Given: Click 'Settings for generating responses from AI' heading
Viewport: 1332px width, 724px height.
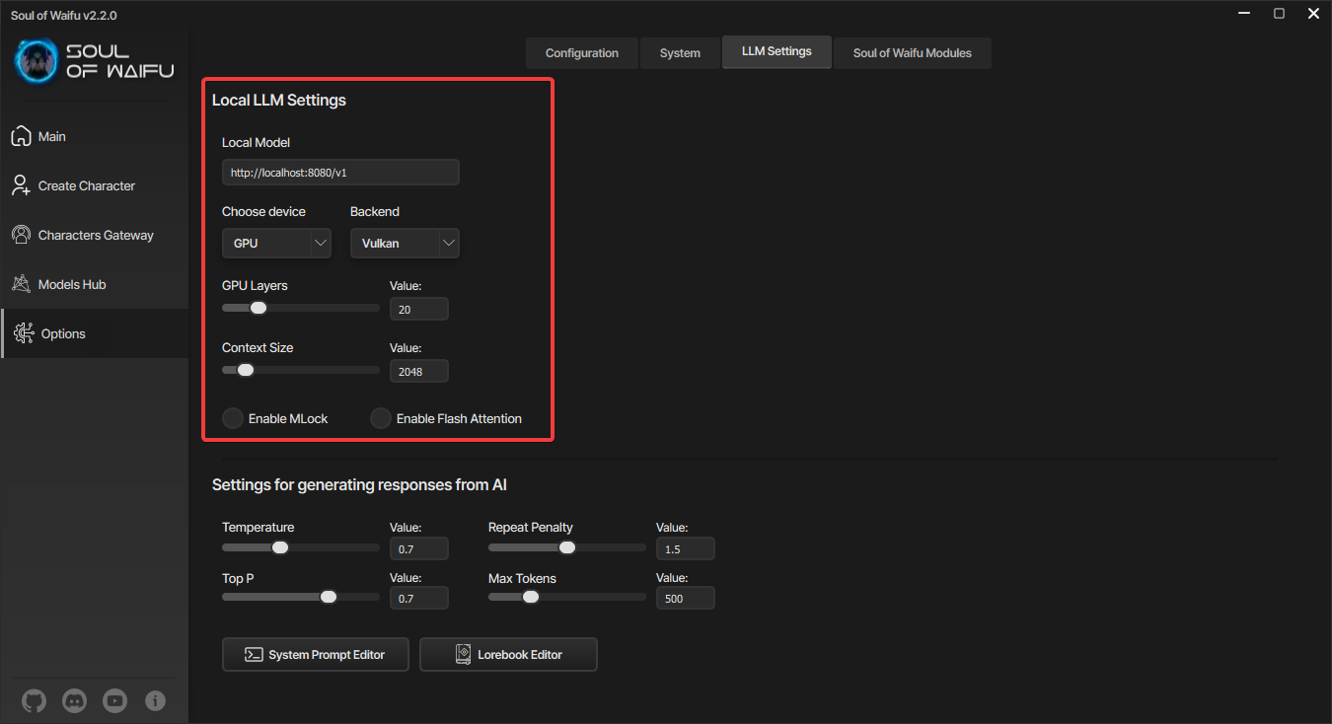Looking at the screenshot, I should [x=360, y=484].
